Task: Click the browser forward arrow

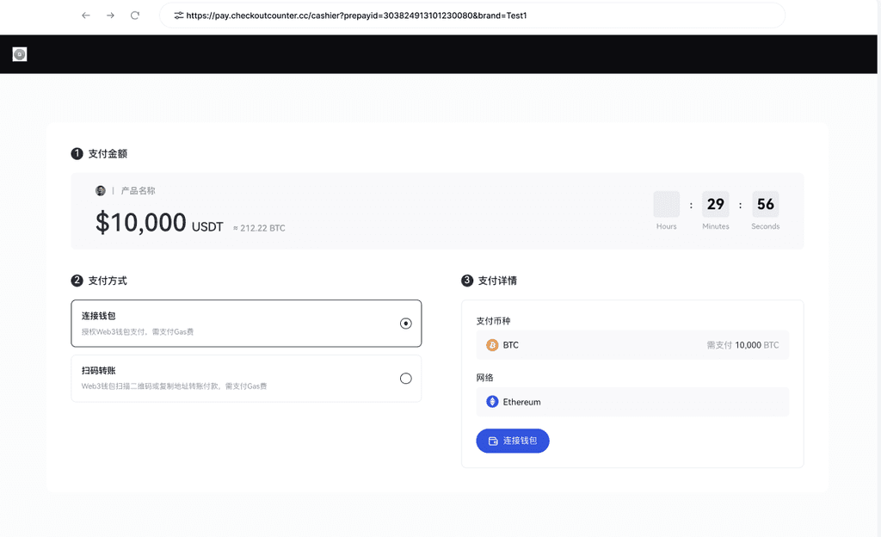Action: pyautogui.click(x=110, y=15)
